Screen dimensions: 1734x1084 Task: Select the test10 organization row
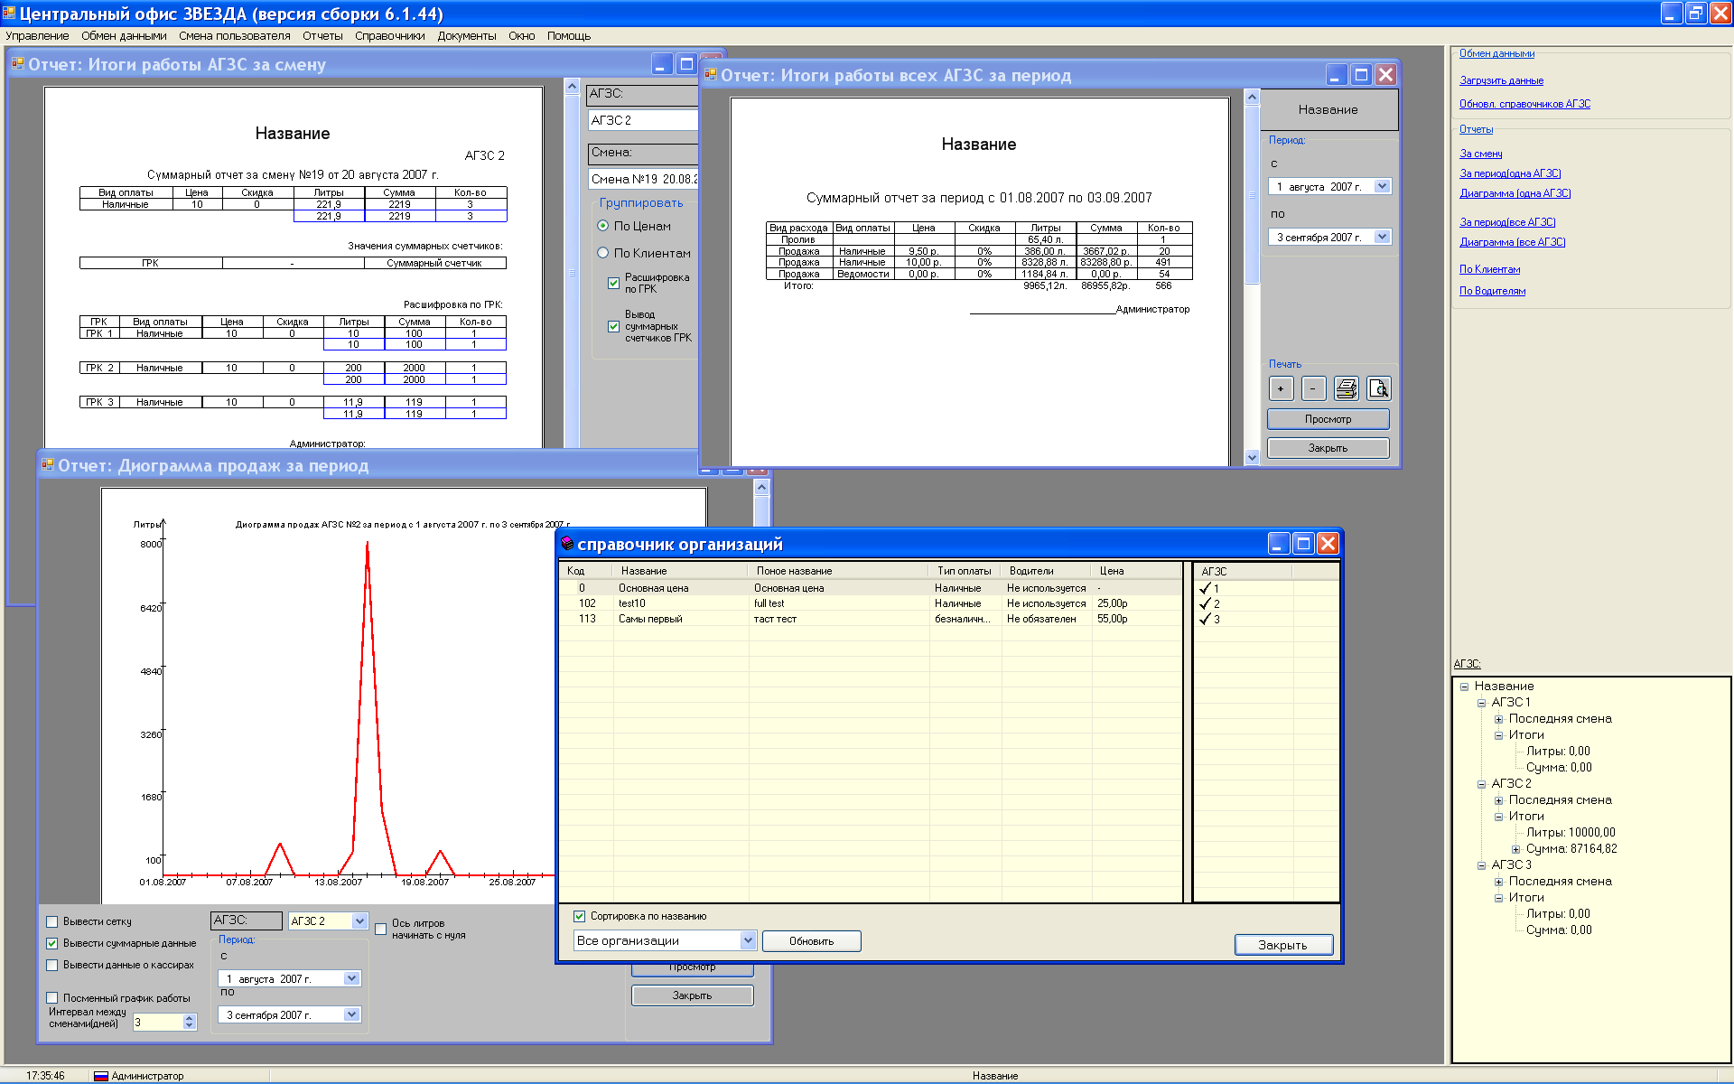(x=632, y=603)
